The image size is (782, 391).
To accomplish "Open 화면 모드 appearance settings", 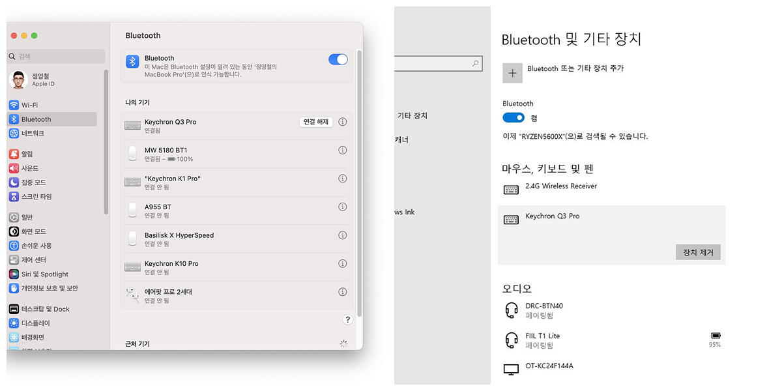I will pos(52,231).
